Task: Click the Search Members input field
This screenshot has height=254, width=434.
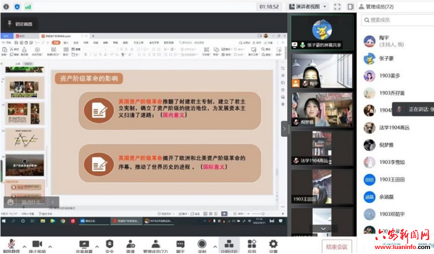Action: 396,20
